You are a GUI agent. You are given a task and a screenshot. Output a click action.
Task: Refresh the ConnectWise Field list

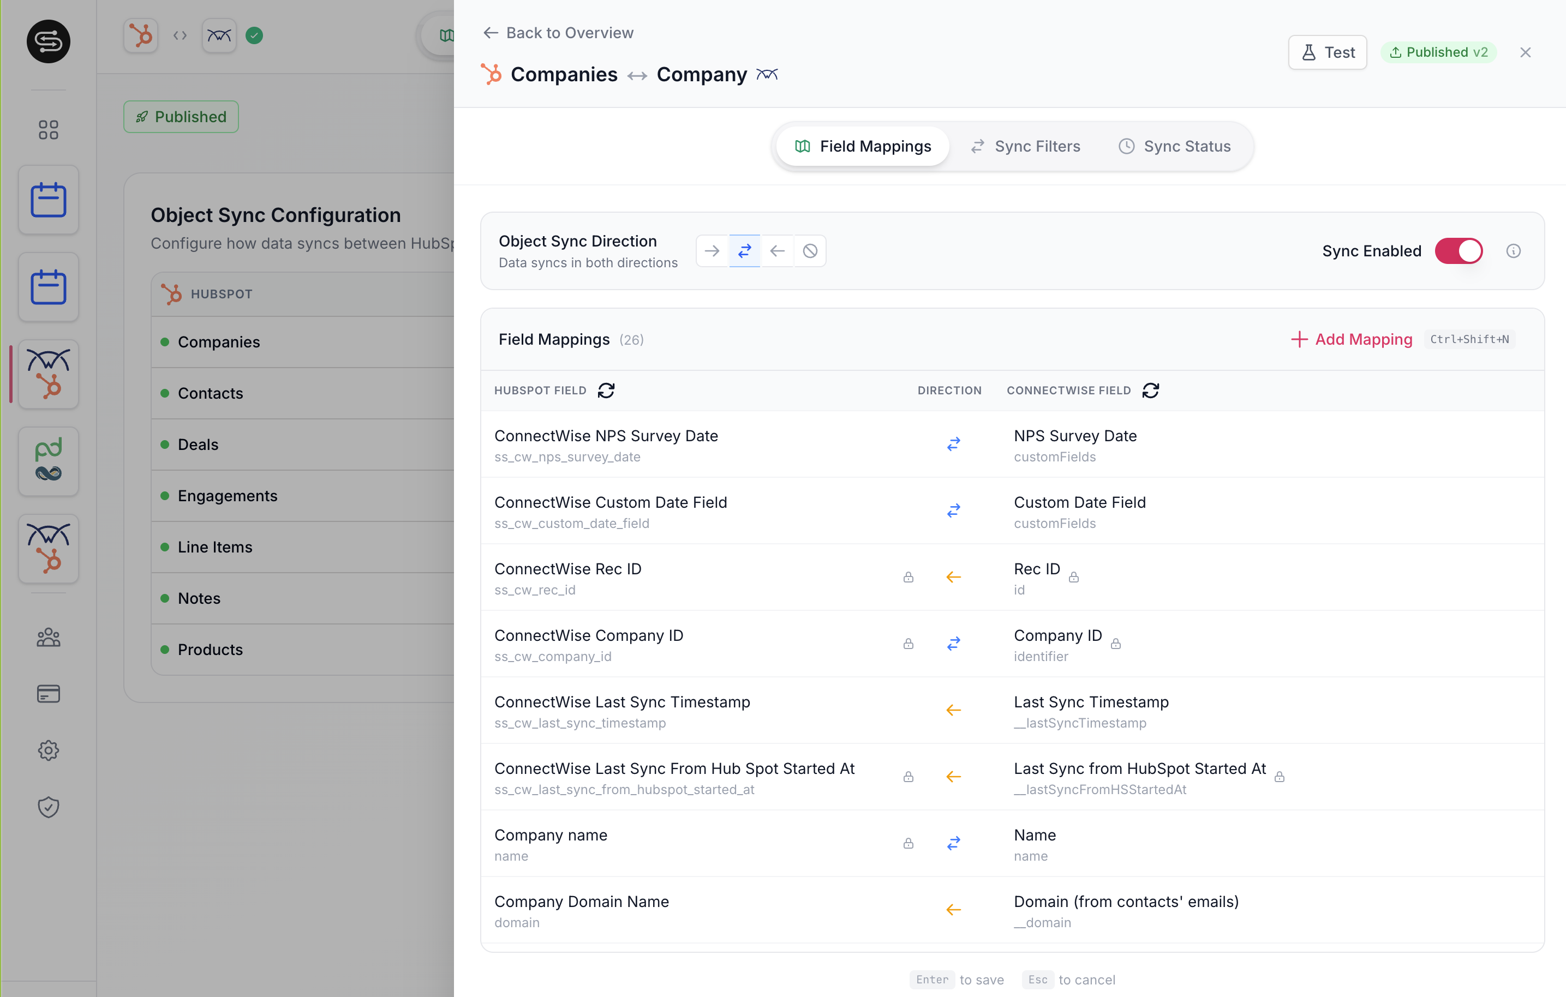point(1150,391)
